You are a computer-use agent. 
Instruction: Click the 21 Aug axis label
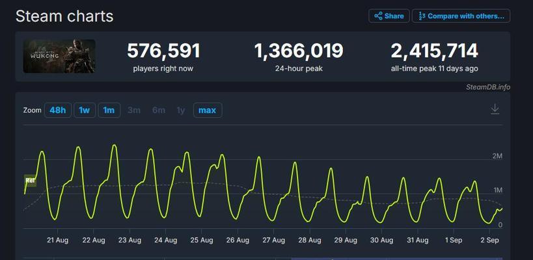57,240
